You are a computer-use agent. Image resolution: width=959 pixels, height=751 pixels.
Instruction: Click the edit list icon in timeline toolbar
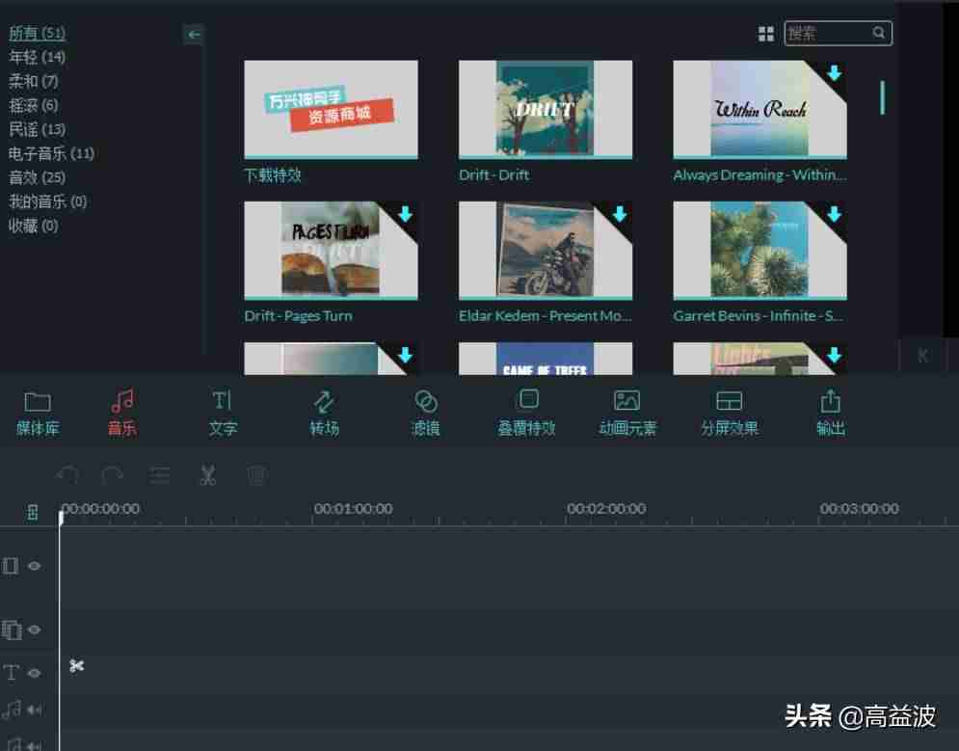coord(160,474)
